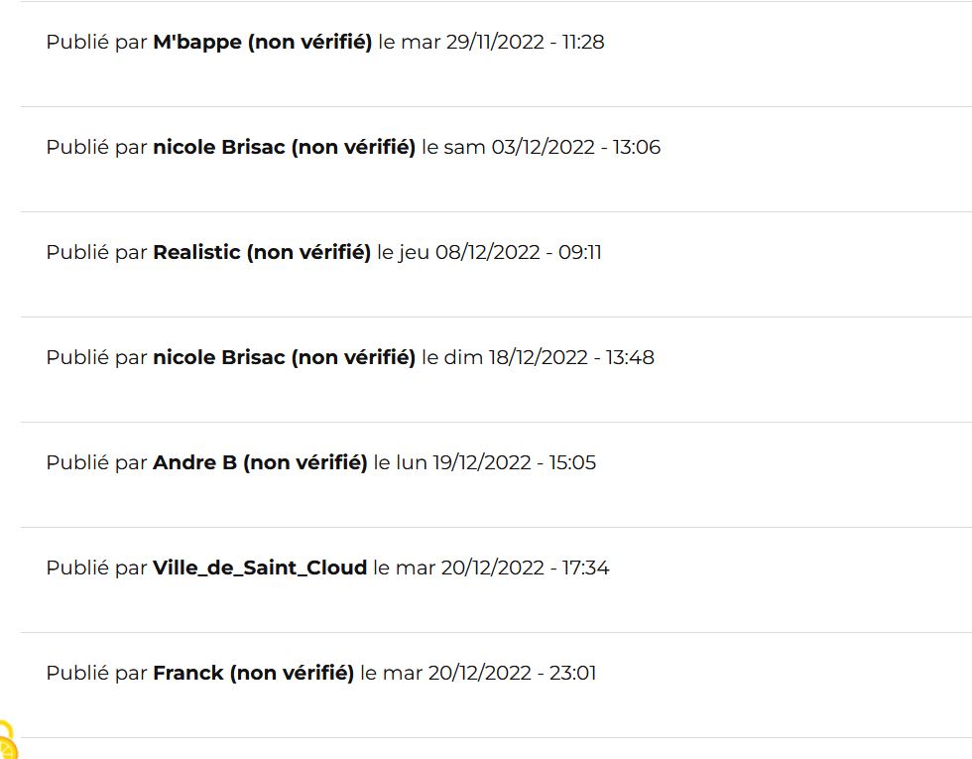Click "Publié par" before Andre B

point(97,462)
